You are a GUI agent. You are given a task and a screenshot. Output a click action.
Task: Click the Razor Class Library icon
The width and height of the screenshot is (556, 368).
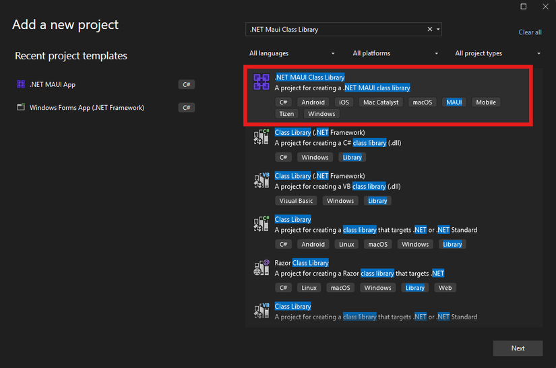pos(261,268)
